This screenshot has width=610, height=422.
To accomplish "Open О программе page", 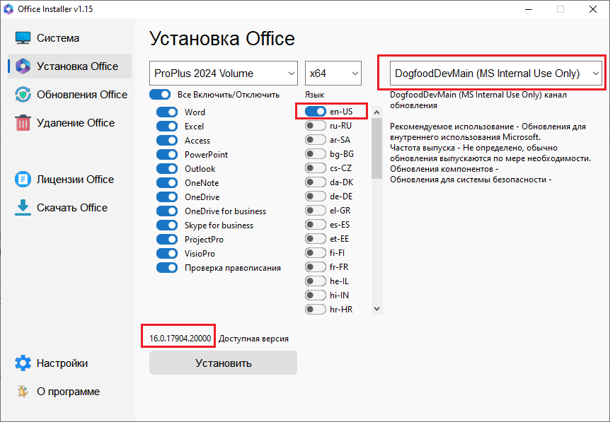I will [69, 392].
